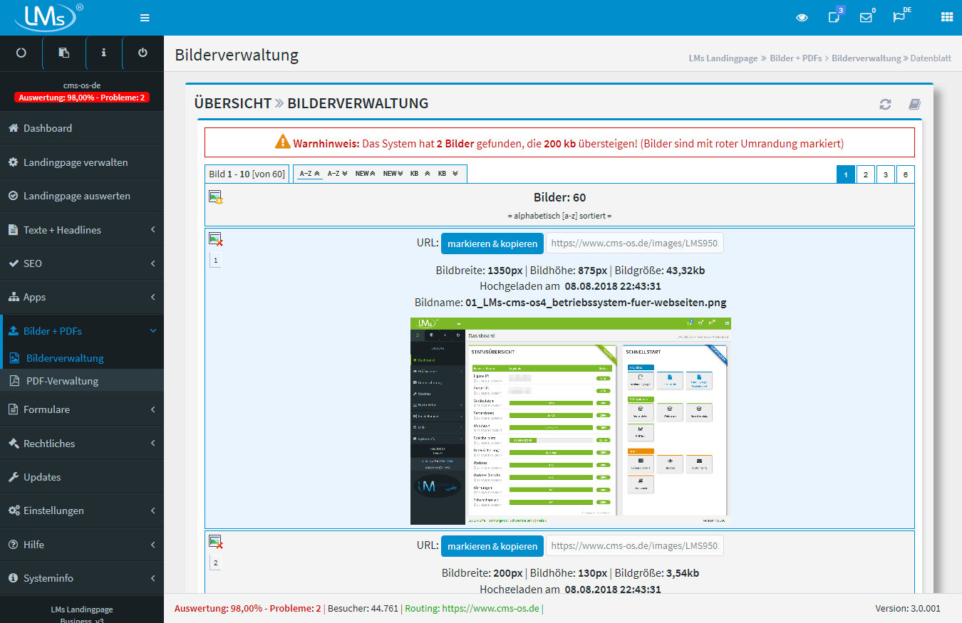Select PDF-Verwaltung in the sidebar submenu
This screenshot has width=962, height=623.
(x=82, y=381)
